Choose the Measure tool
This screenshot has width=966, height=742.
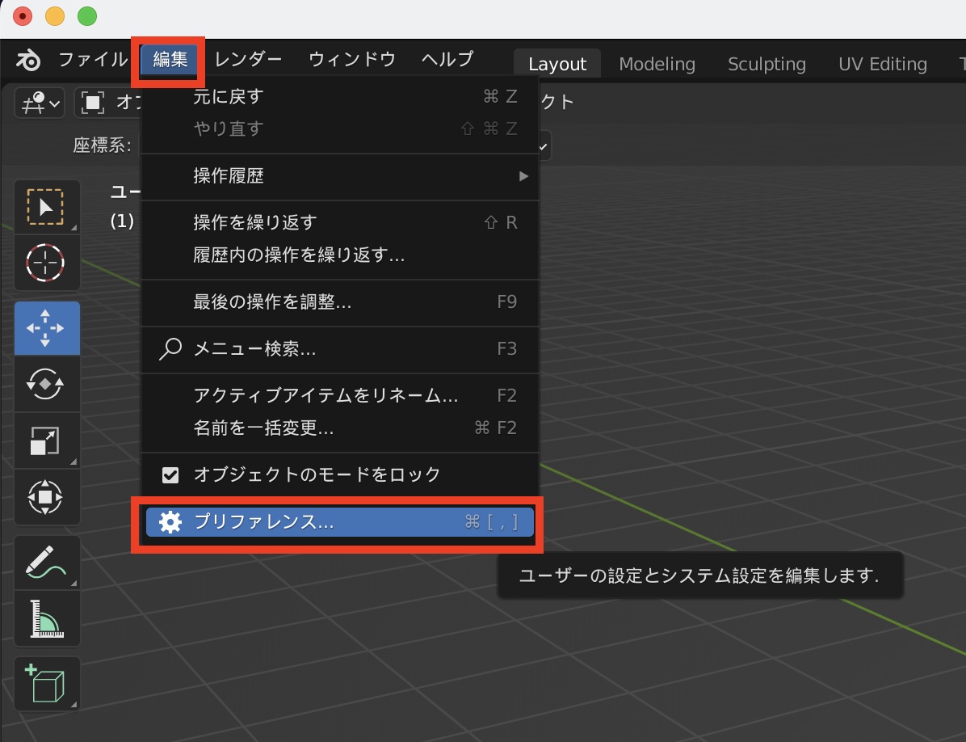[46, 618]
